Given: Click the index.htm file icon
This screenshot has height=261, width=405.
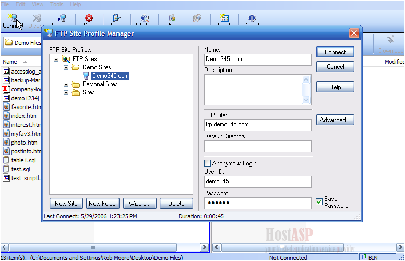Looking at the screenshot, I should click(6, 116).
